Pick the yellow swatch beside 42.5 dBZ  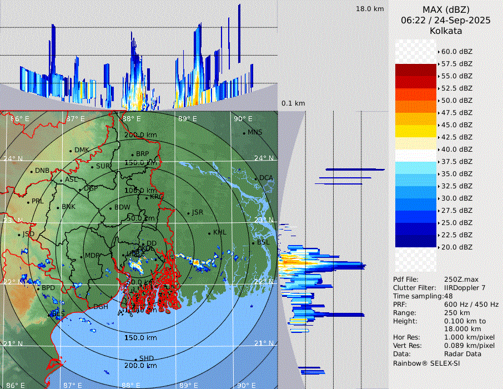(416, 131)
